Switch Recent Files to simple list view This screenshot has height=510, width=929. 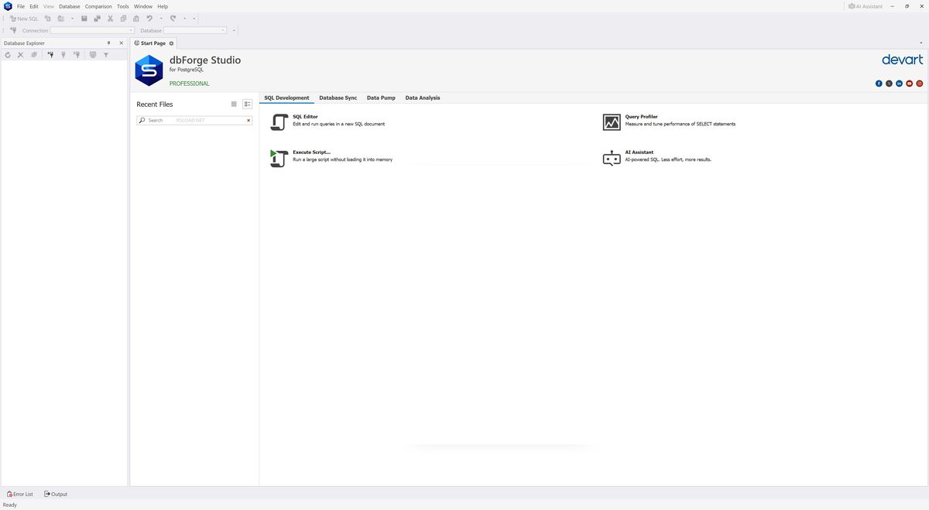[x=234, y=104]
